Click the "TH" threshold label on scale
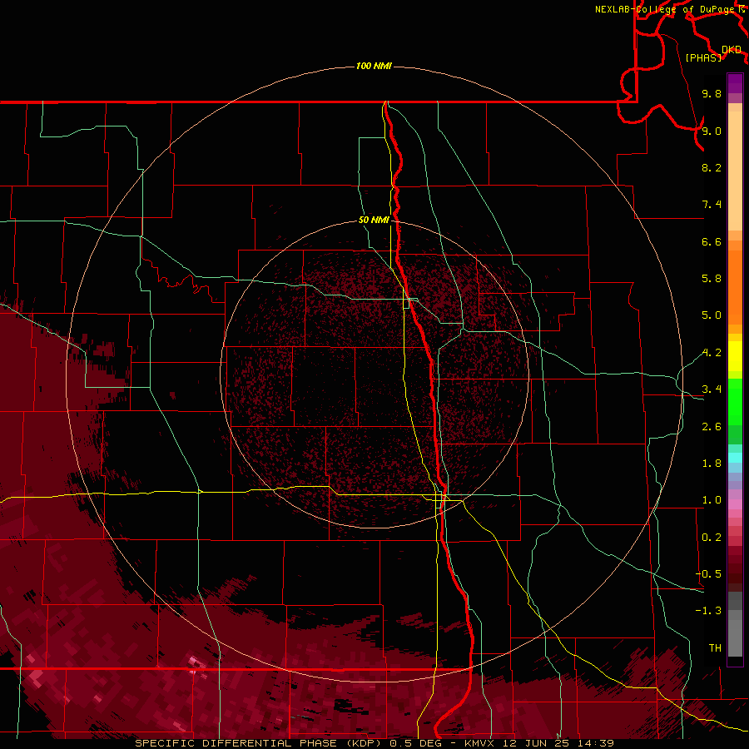The width and height of the screenshot is (749, 749). [x=715, y=648]
